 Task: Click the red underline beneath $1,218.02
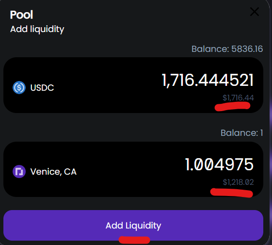tap(232, 193)
